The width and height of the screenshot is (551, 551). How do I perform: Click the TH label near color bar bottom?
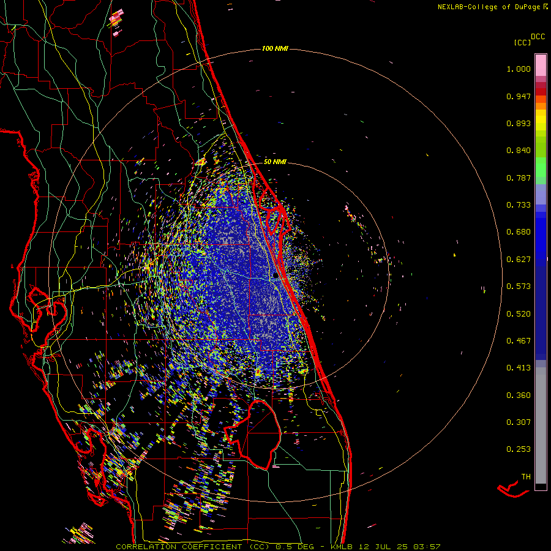click(526, 477)
